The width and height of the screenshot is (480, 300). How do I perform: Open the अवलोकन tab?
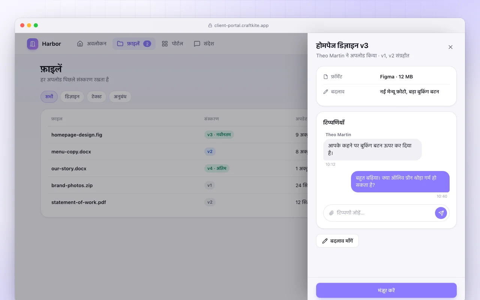(x=91, y=44)
